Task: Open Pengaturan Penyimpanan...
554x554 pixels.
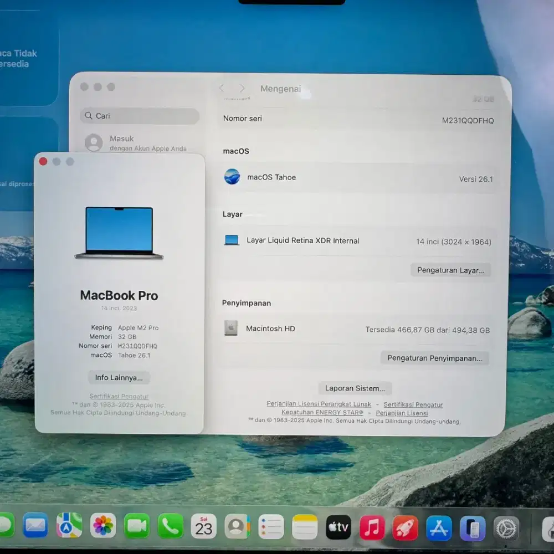Action: (x=434, y=358)
